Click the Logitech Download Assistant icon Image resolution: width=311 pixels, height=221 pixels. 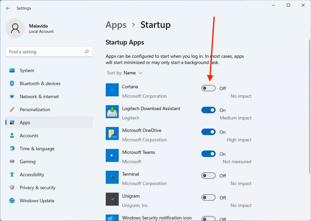[112, 112]
